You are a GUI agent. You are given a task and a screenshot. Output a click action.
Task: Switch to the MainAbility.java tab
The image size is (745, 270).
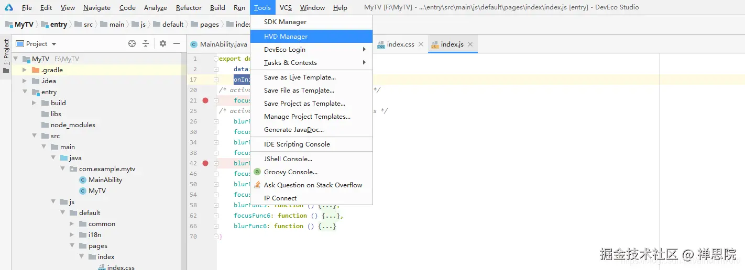click(219, 44)
